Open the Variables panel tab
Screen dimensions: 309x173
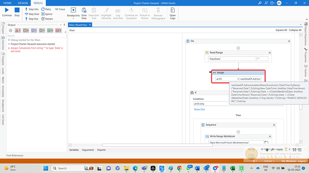pos(74,150)
